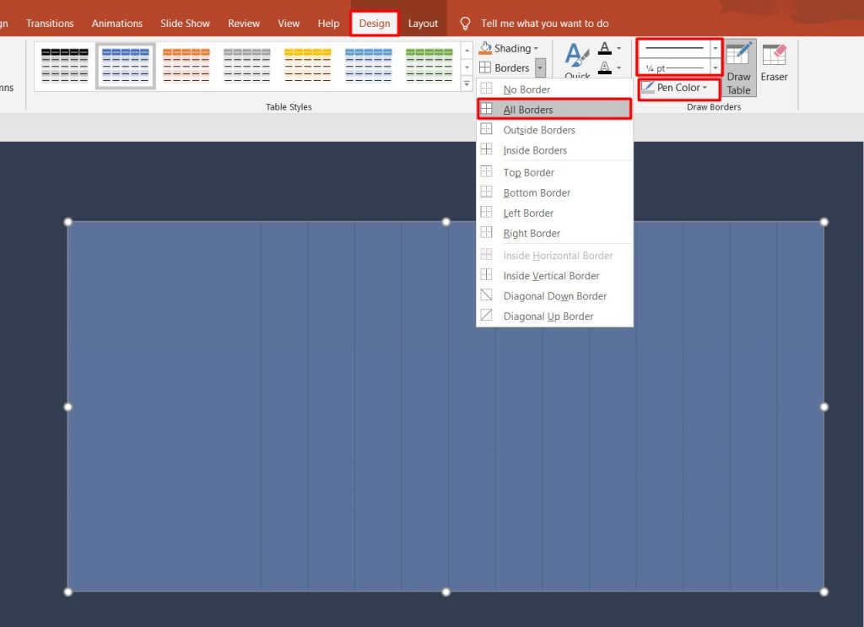The width and height of the screenshot is (864, 627).
Task: Apply the gray table style thumbnail
Action: coord(247,66)
